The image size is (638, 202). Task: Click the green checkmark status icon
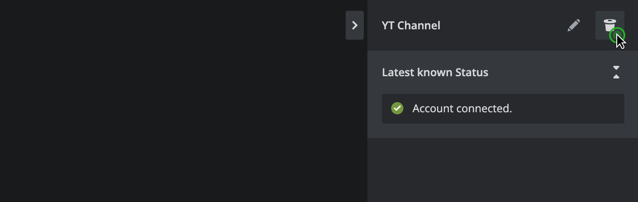point(397,108)
